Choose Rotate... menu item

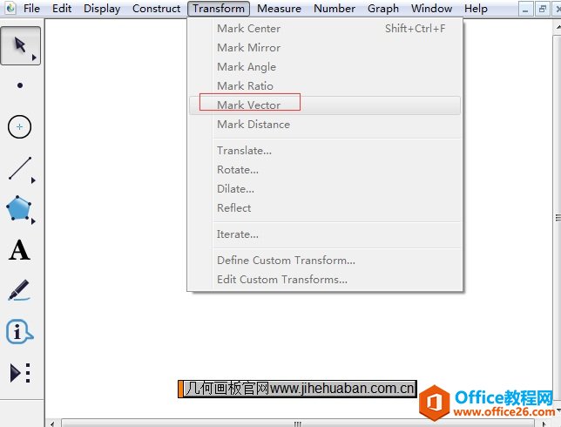(325, 170)
